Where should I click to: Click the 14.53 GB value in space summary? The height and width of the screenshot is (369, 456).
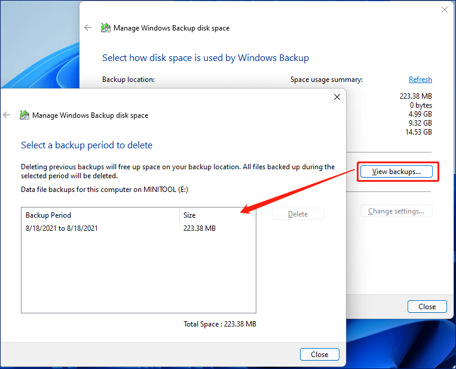(x=418, y=132)
